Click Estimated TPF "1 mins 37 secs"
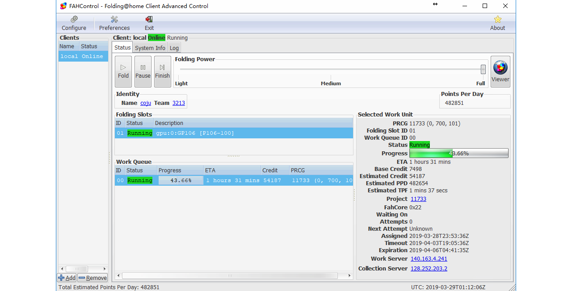The width and height of the screenshot is (572, 291). (429, 191)
